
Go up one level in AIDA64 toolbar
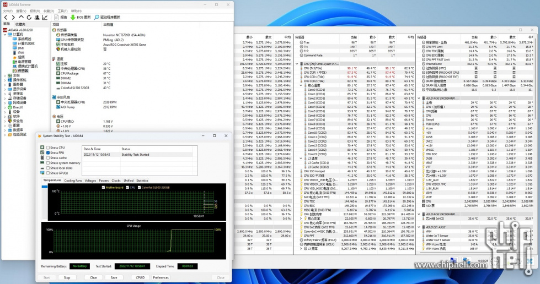[21, 17]
